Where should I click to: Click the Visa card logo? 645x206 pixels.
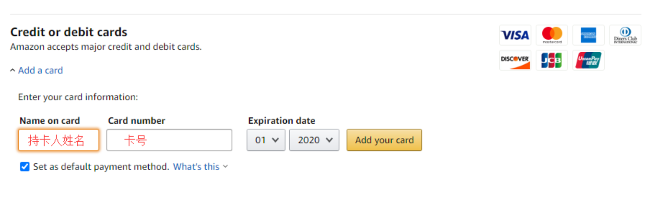pyautogui.click(x=515, y=35)
